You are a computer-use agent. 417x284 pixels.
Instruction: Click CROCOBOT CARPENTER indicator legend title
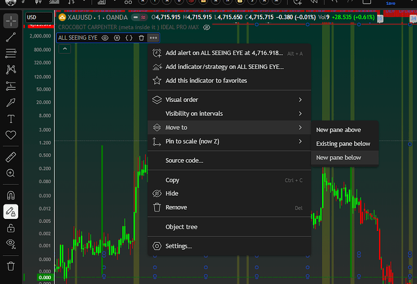pyautogui.click(x=129, y=27)
